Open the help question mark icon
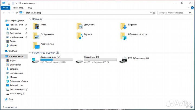This screenshot has width=195, height=110. 192,8
